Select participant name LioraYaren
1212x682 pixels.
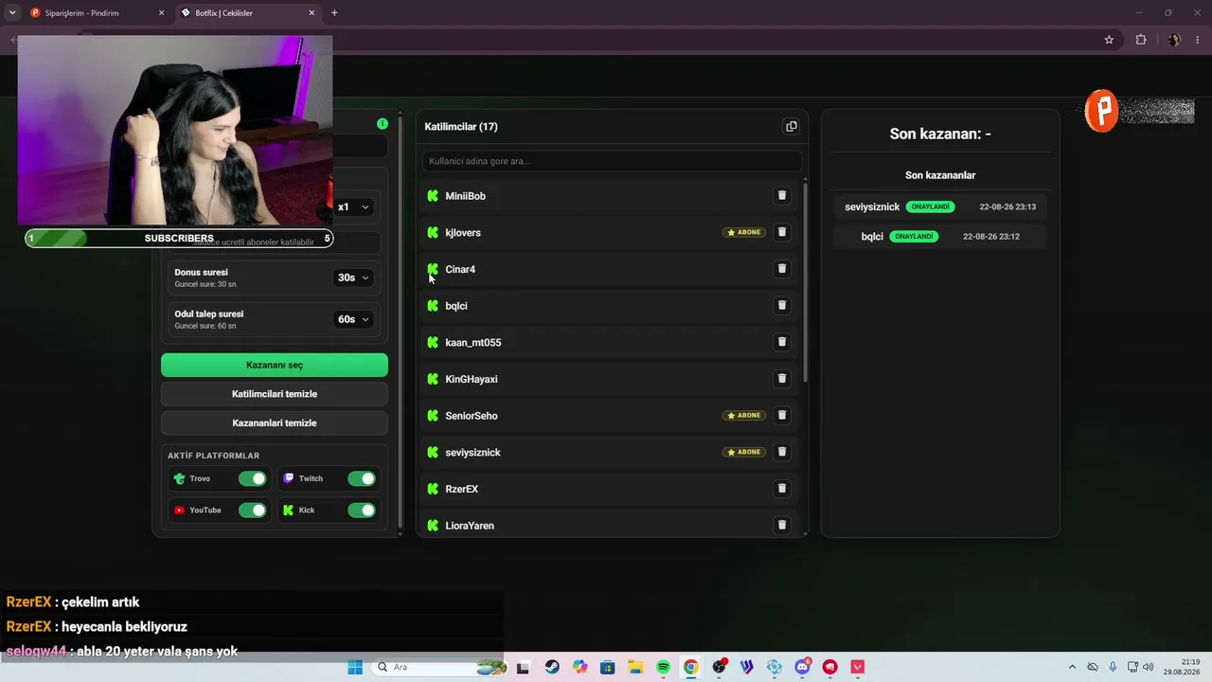470,526
